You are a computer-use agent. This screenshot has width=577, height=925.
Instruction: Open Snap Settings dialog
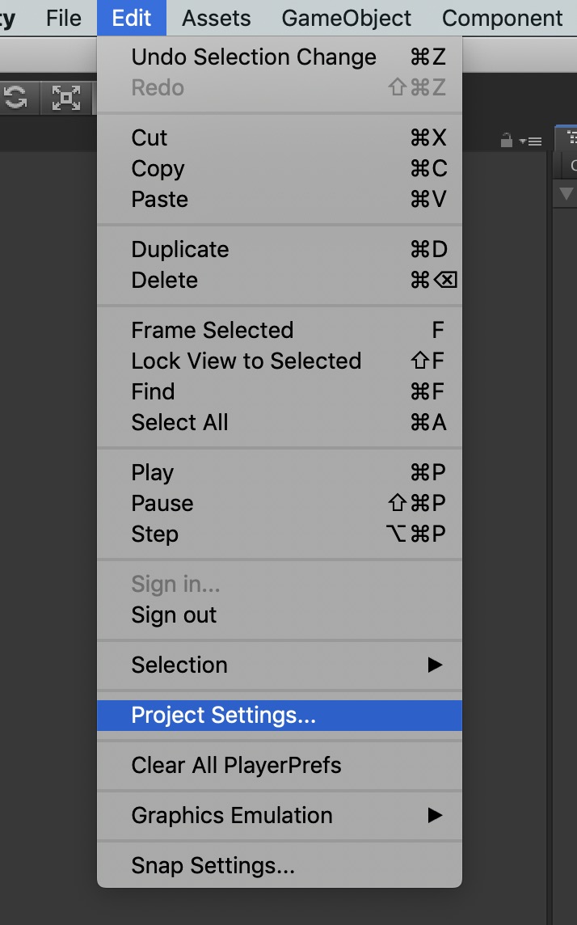click(213, 867)
